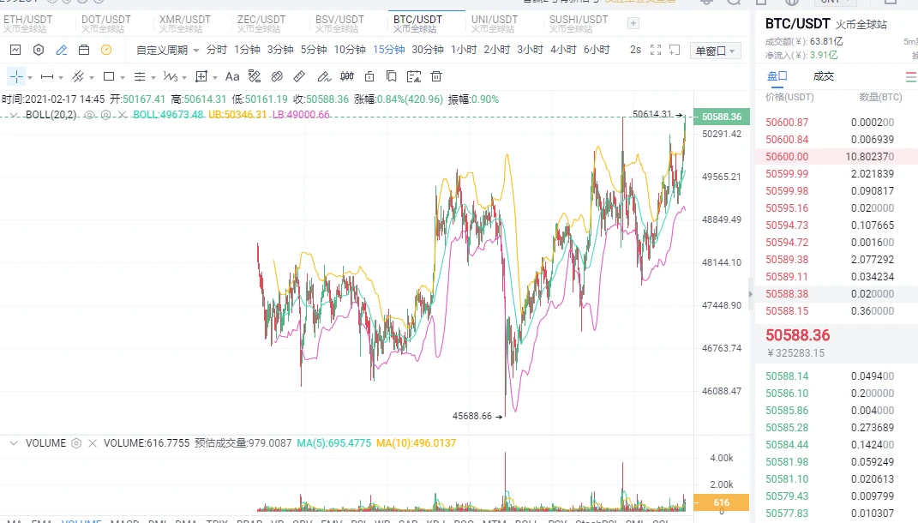Select the crosshair cursor tool
This screenshot has width=918, height=523.
(16, 76)
